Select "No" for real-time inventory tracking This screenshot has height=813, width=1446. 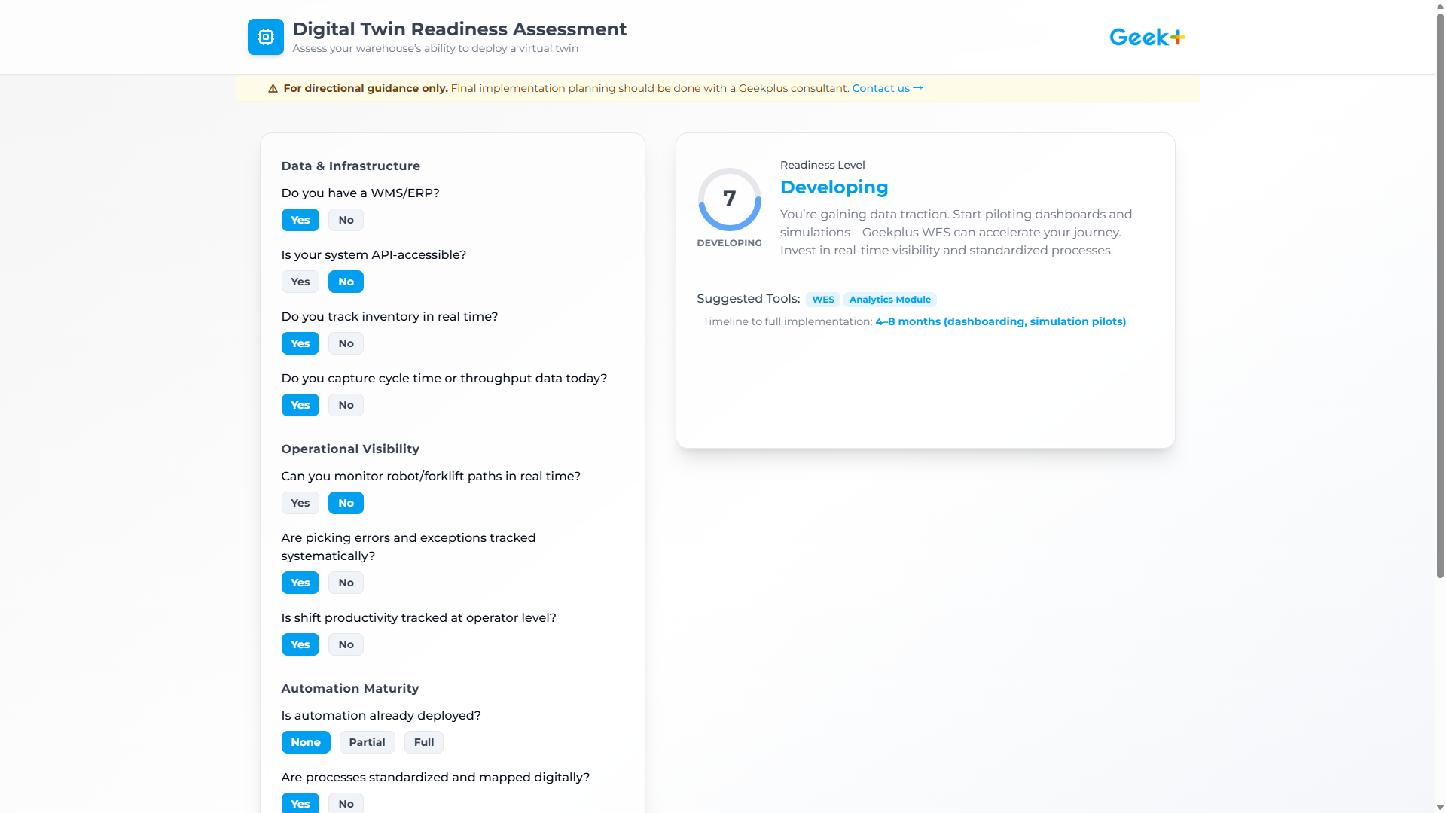coord(345,343)
